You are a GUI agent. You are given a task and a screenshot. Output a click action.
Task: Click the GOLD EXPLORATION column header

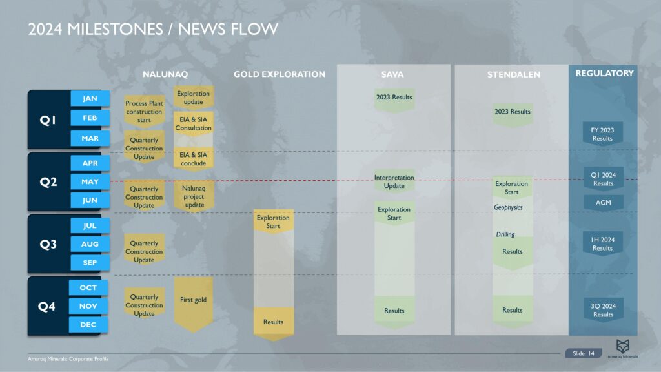point(280,74)
